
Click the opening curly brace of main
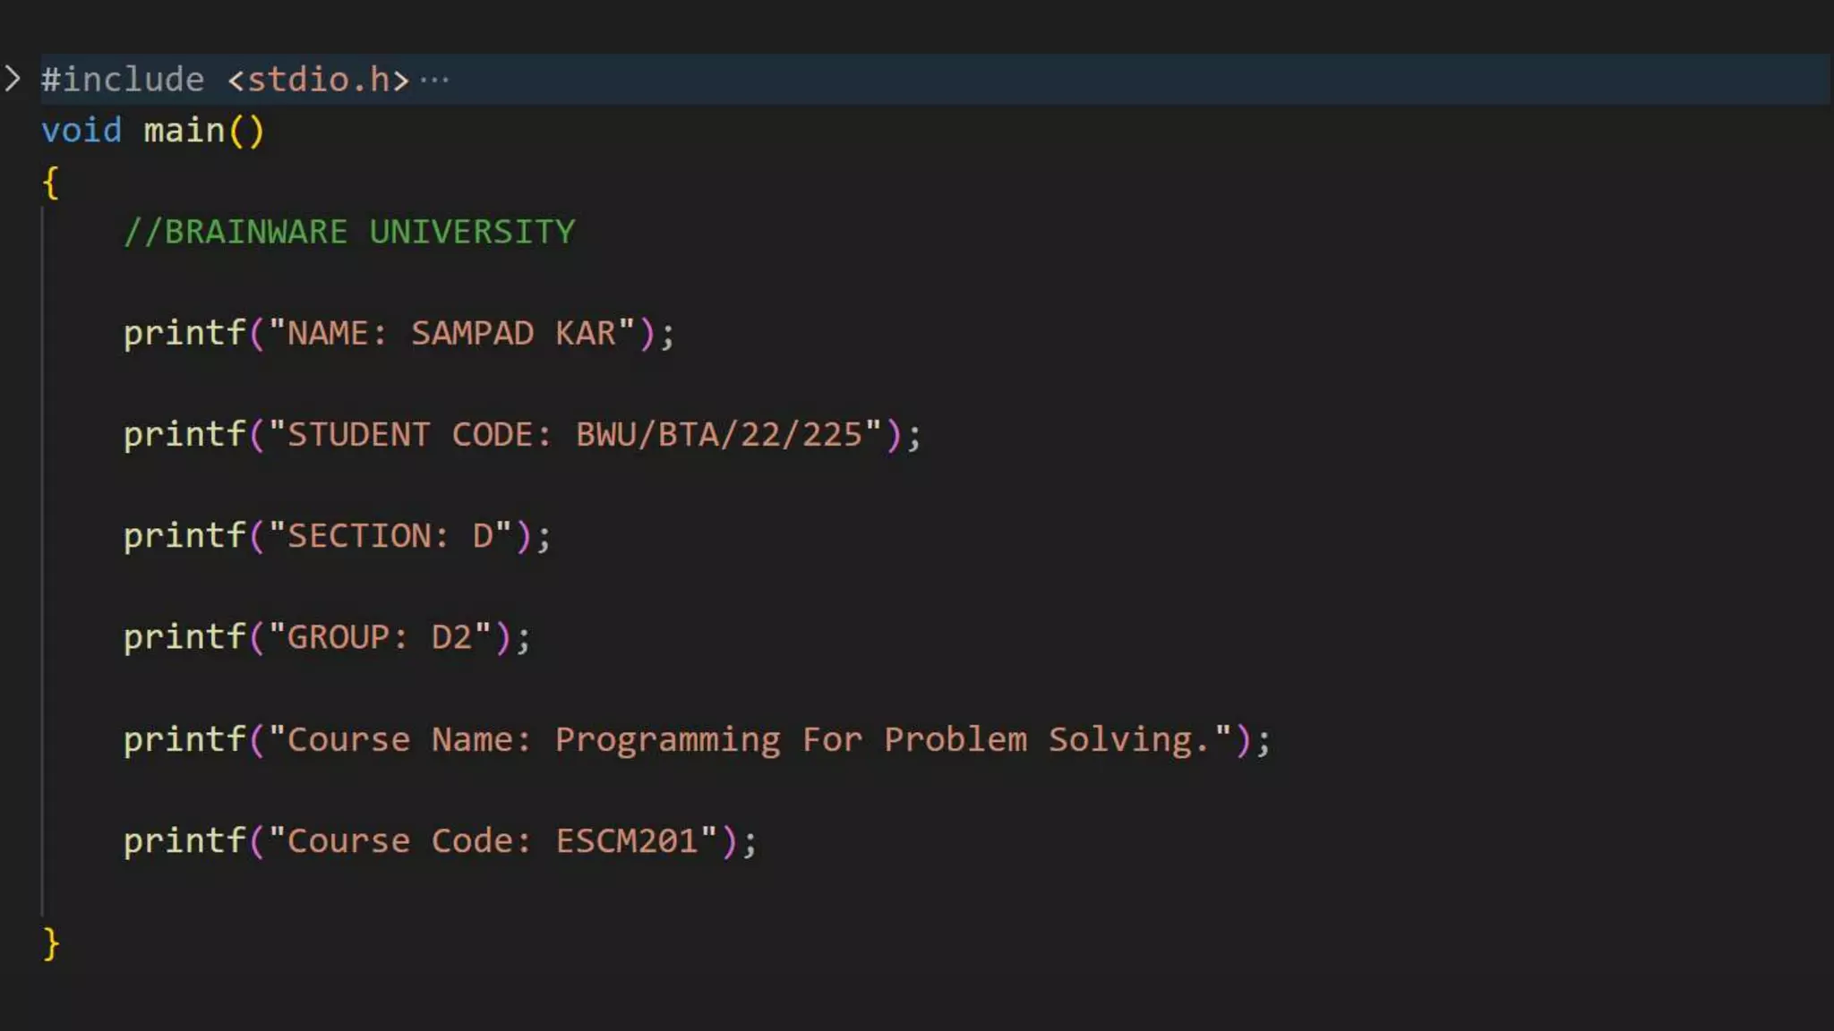pos(51,183)
